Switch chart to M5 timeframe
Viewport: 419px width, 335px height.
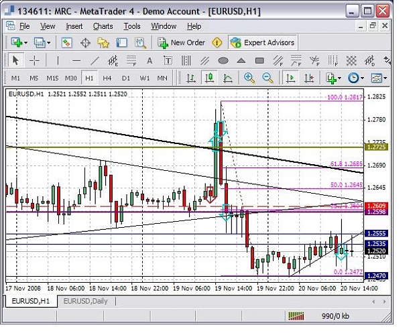coord(34,78)
